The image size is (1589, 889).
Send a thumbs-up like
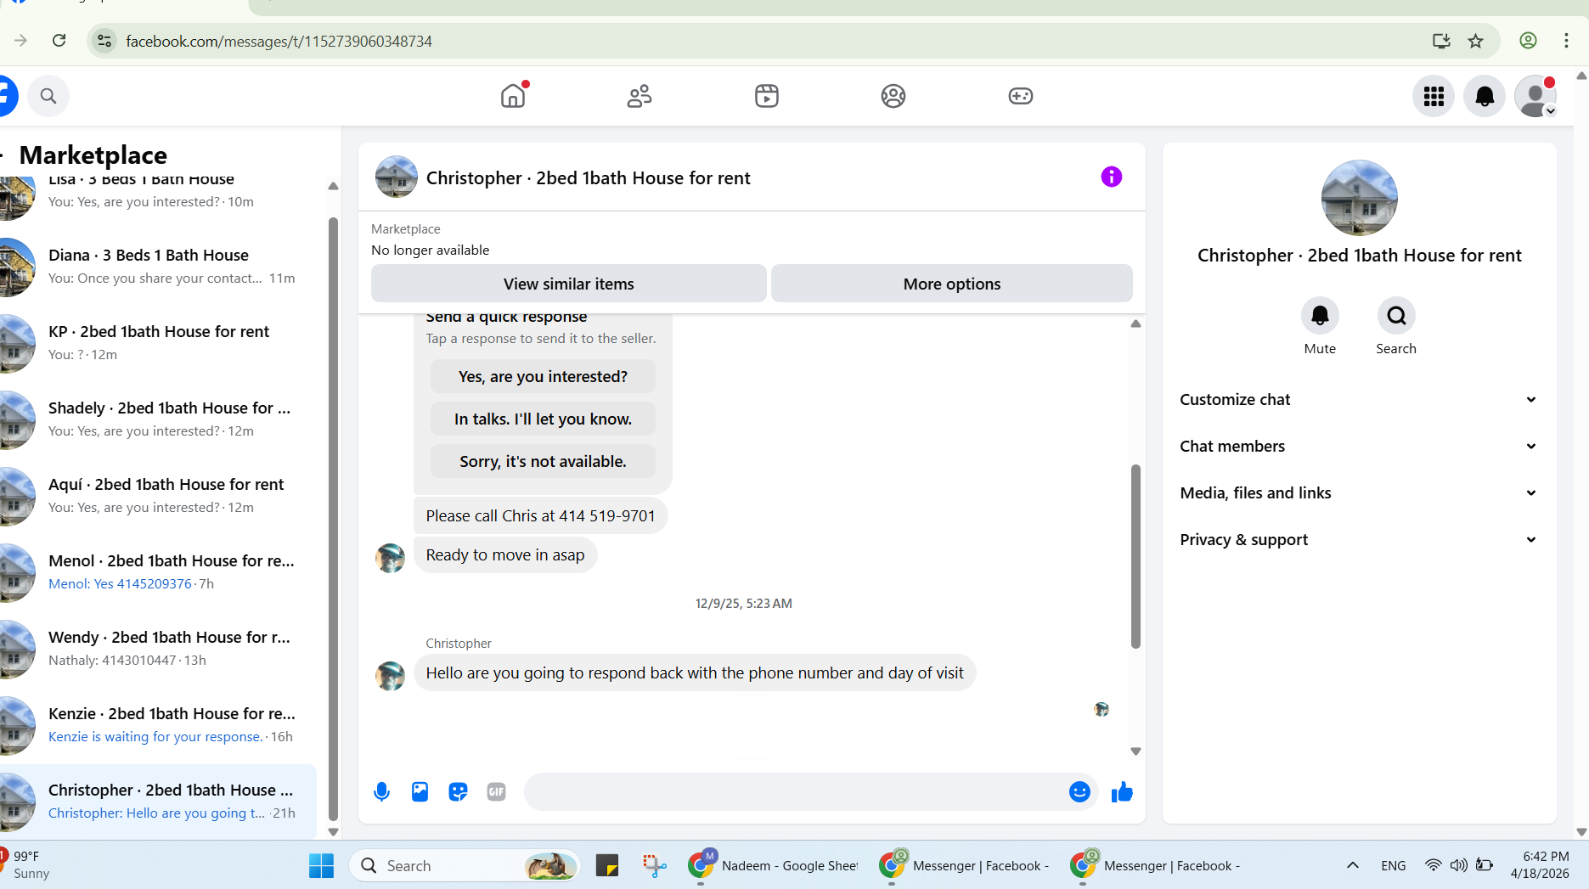tap(1122, 792)
